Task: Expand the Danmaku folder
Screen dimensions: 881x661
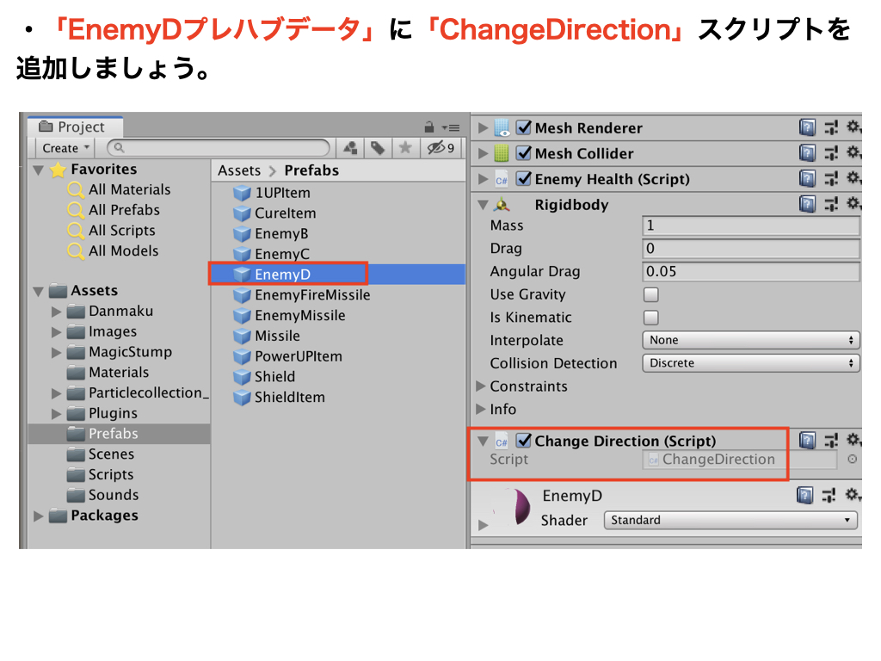Action: point(56,312)
